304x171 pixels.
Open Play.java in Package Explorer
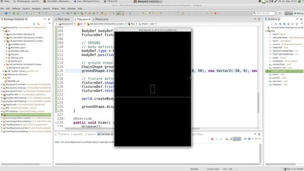(x=15, y=55)
